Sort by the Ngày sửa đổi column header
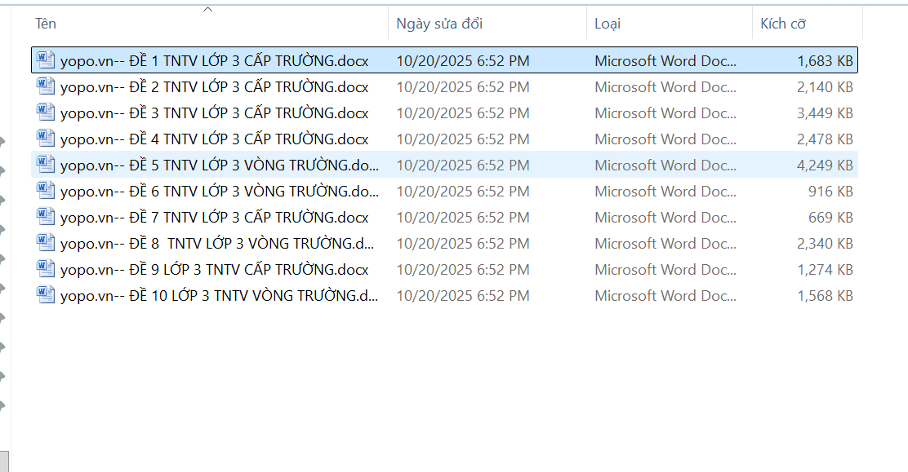The image size is (908, 472). (439, 24)
